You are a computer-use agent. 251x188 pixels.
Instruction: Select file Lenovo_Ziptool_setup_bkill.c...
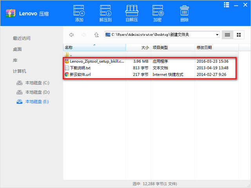coord(97,61)
